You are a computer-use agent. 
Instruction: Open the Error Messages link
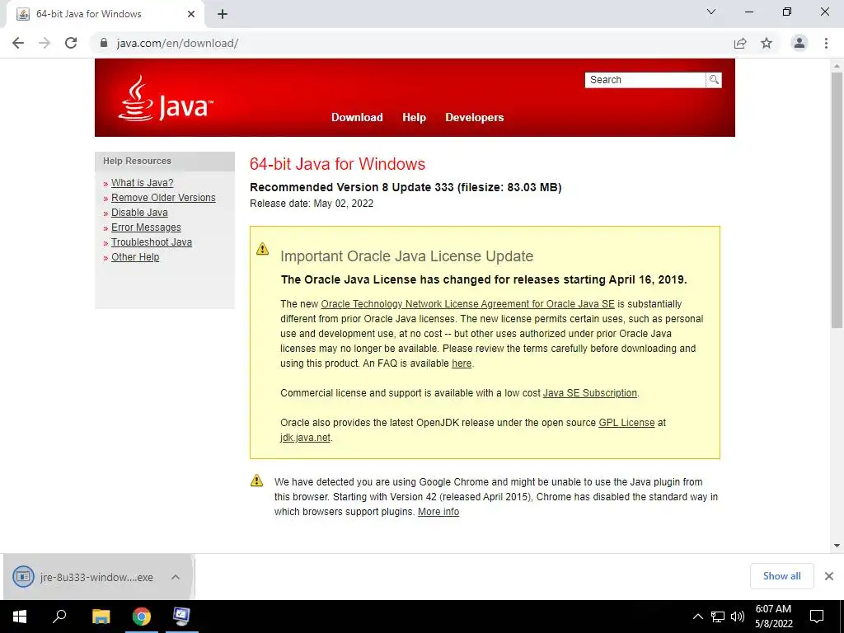pos(146,227)
